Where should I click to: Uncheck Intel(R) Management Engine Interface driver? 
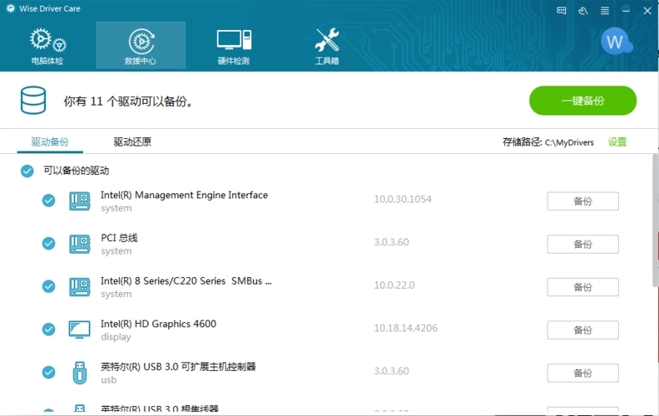click(49, 201)
